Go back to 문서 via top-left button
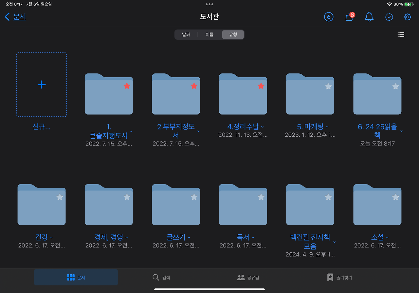The width and height of the screenshot is (419, 293). [15, 17]
